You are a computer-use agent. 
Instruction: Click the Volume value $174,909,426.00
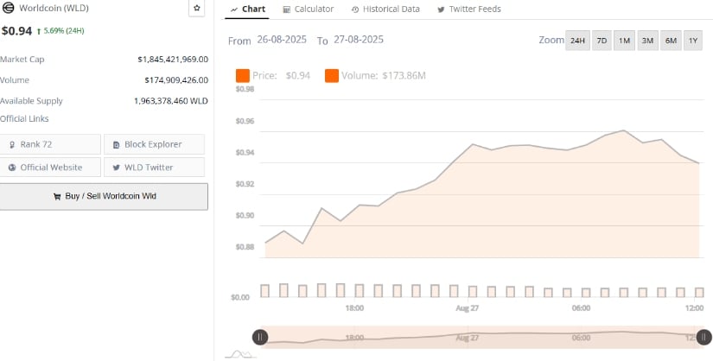[176, 80]
